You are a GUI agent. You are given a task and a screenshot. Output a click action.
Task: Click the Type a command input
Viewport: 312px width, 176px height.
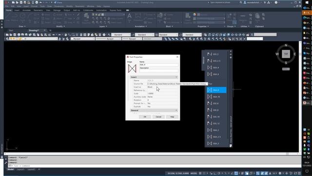point(155,166)
